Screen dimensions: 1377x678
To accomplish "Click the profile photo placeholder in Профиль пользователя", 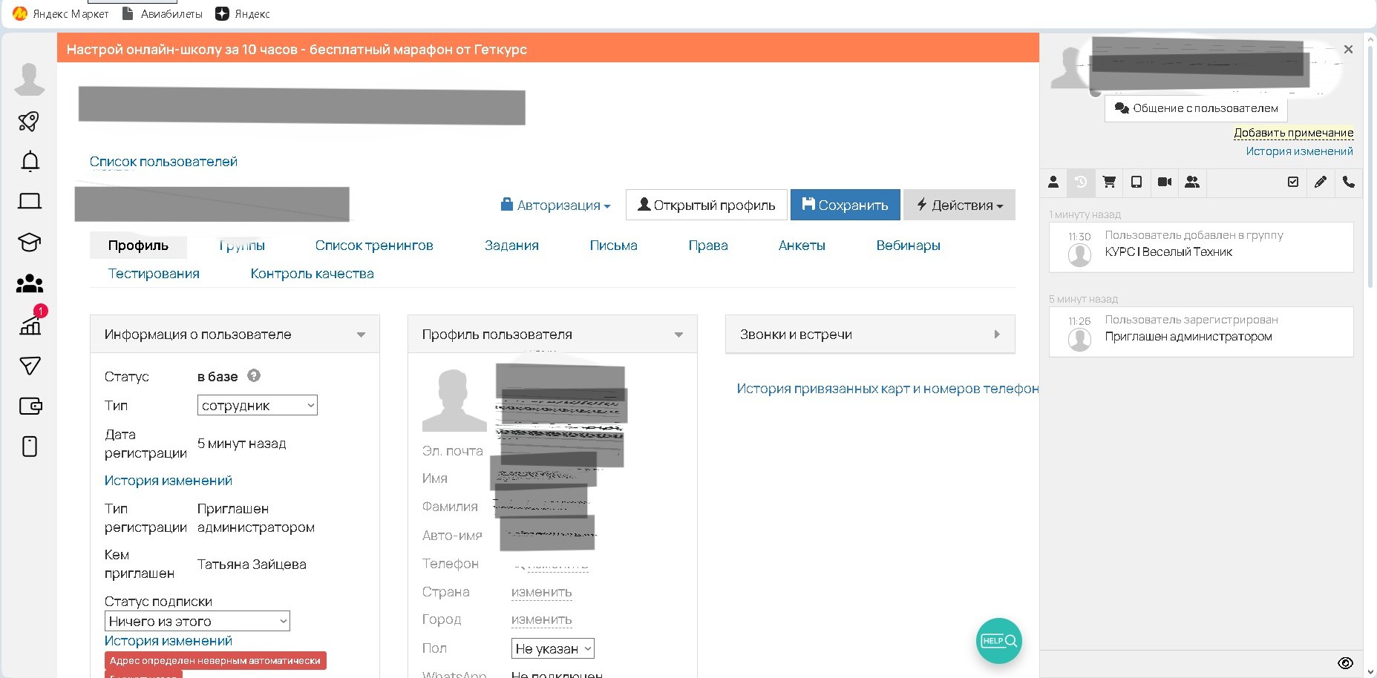I will pos(454,400).
